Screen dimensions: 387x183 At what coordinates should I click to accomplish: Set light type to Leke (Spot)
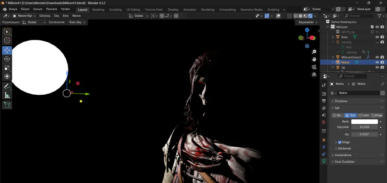click(x=363, y=115)
